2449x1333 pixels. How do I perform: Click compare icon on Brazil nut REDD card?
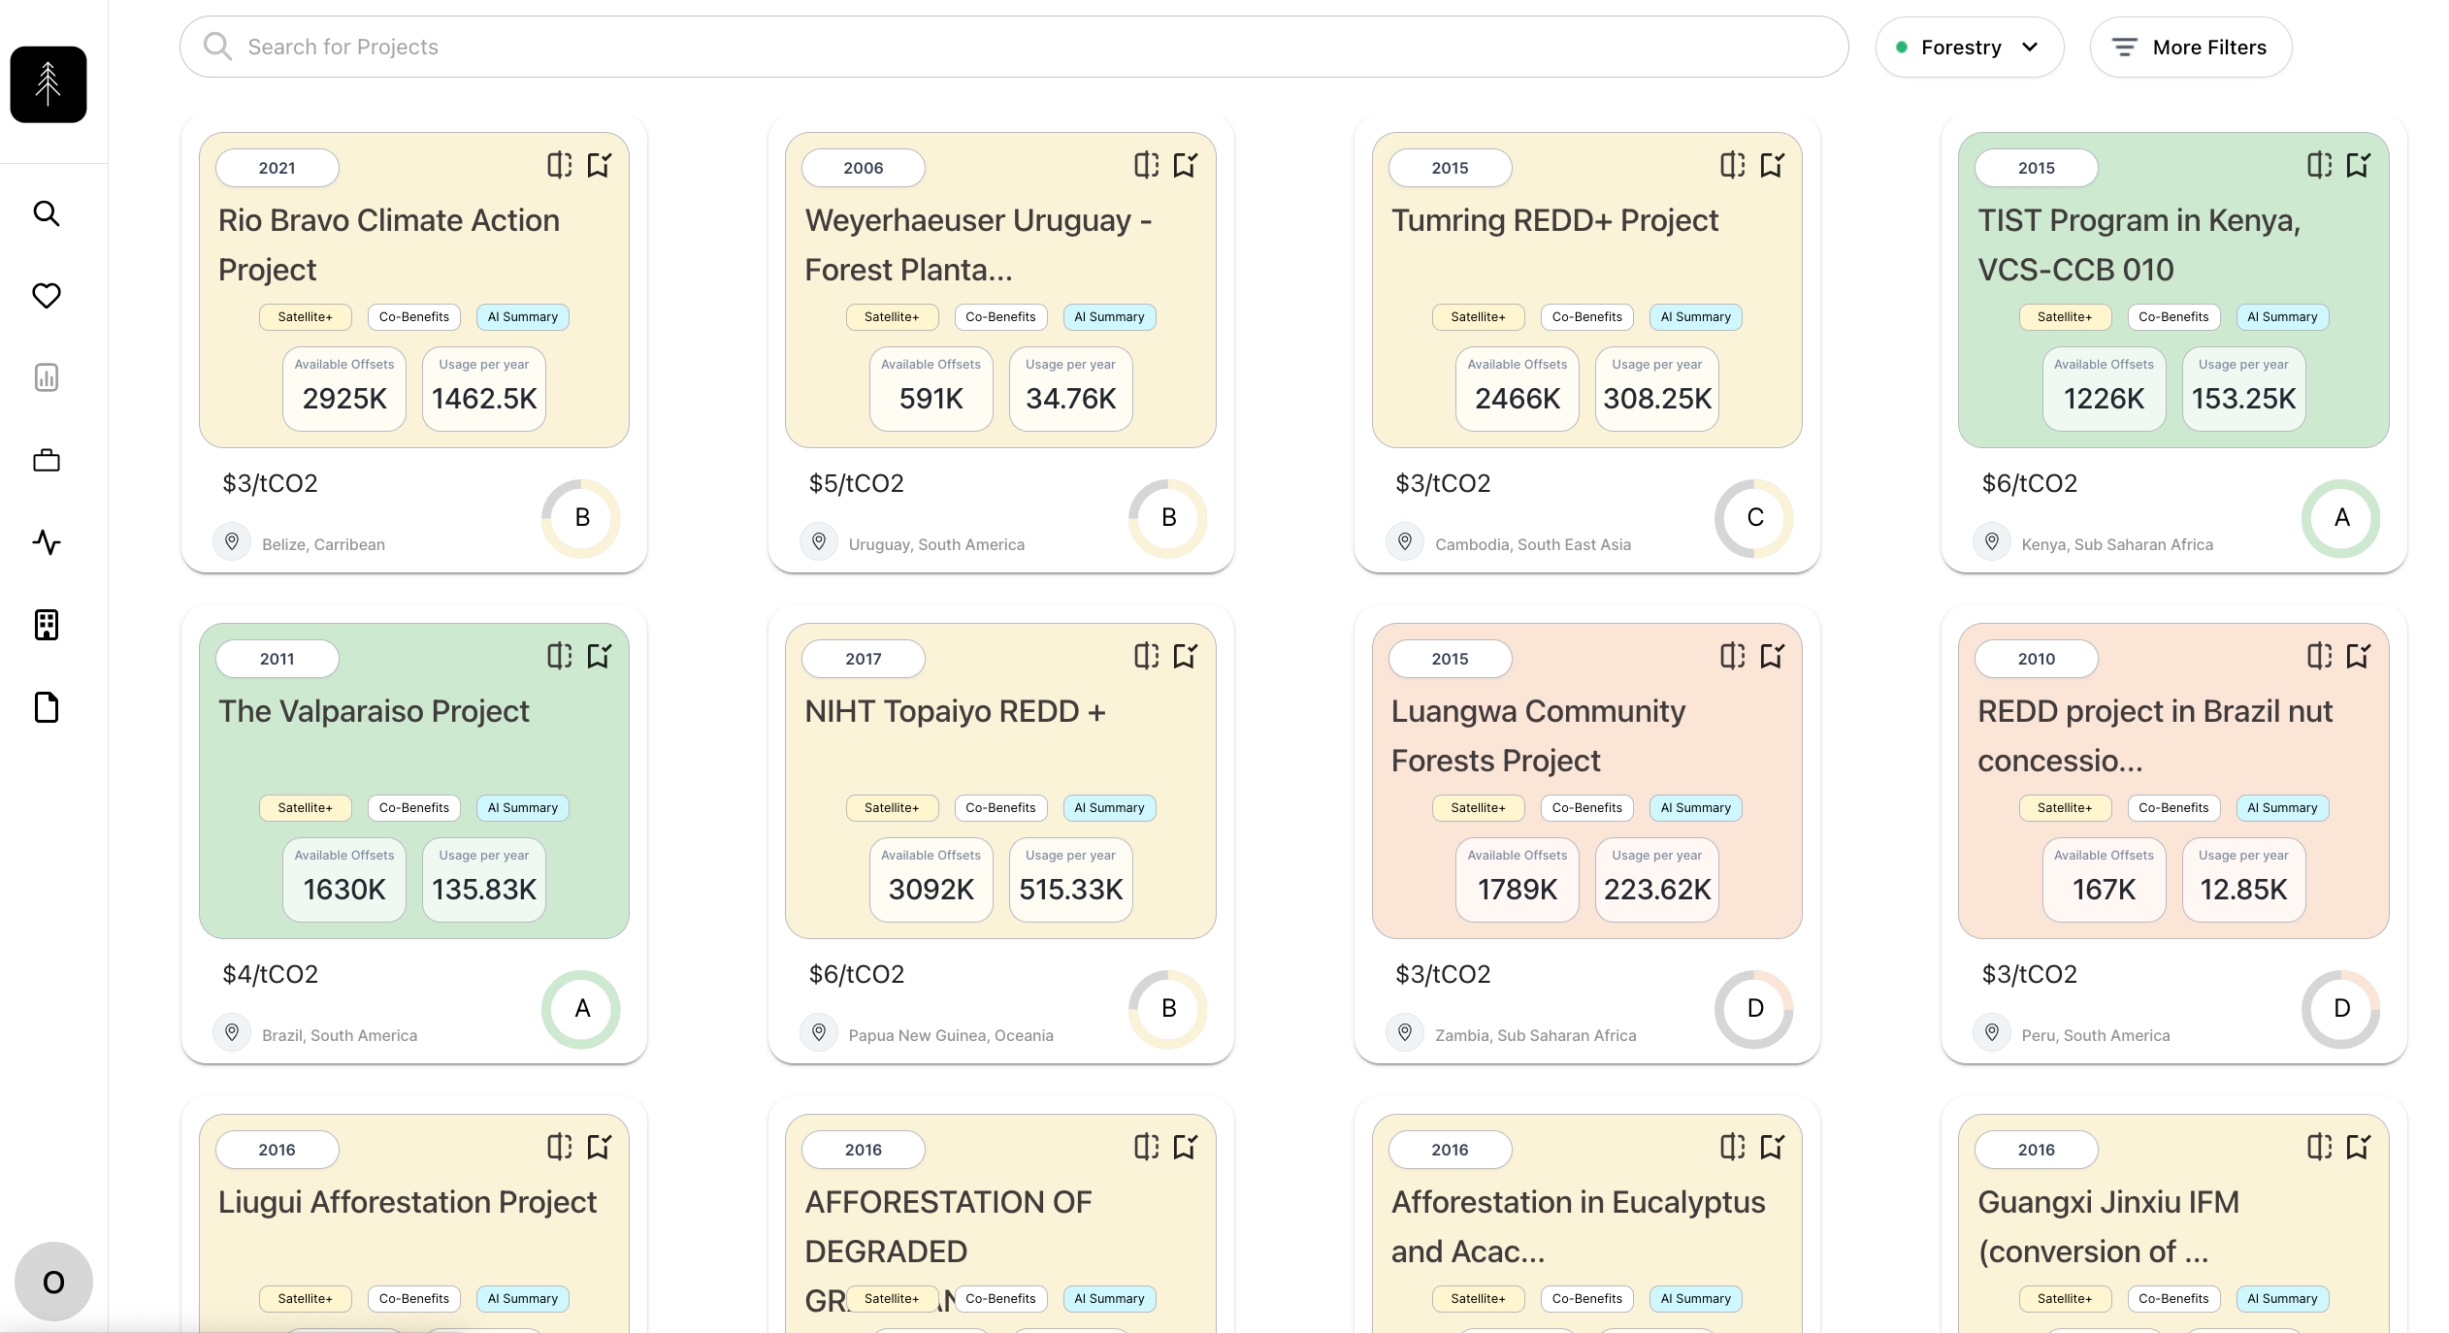click(2319, 656)
